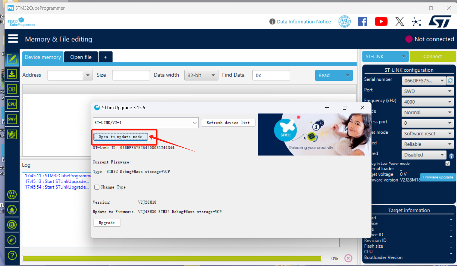Click the green progress bar

tap(172, 258)
